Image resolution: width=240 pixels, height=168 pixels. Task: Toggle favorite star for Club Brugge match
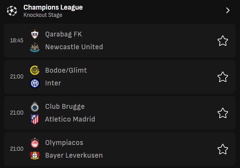click(x=223, y=113)
